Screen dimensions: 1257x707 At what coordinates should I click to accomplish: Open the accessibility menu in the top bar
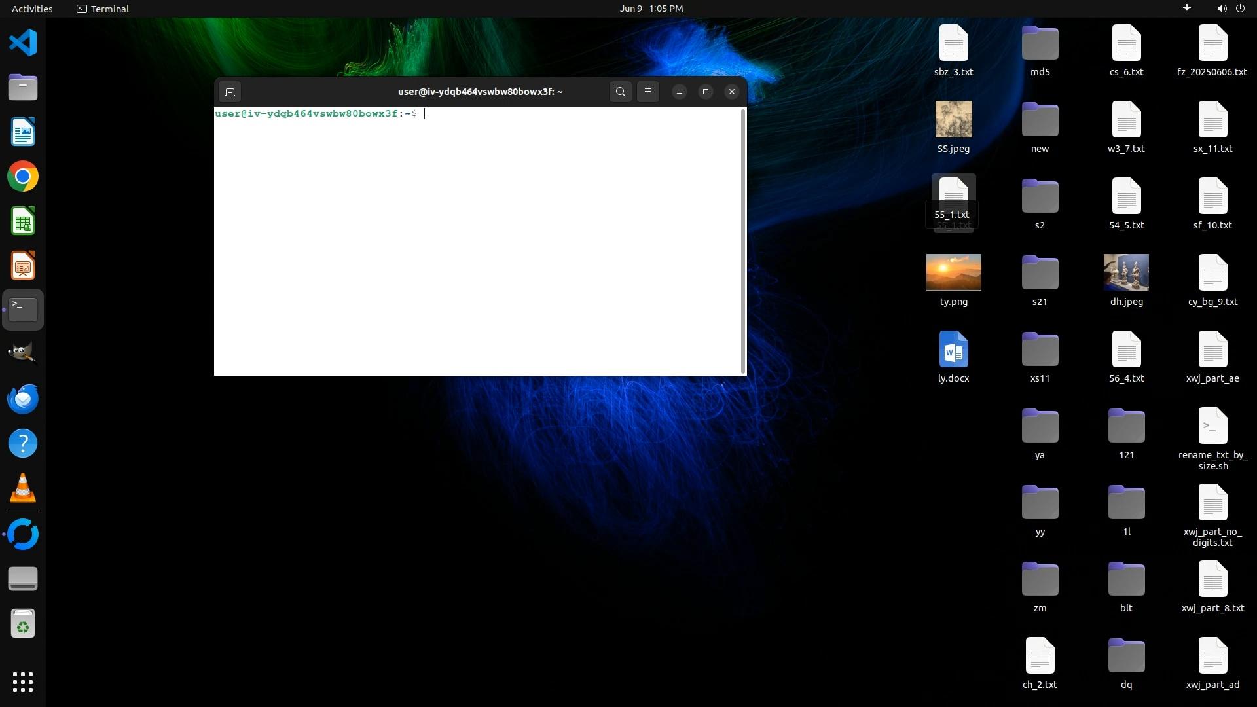coord(1186,9)
